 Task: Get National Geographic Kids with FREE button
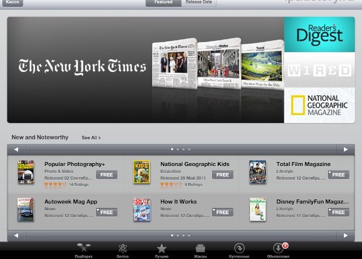click(x=222, y=175)
